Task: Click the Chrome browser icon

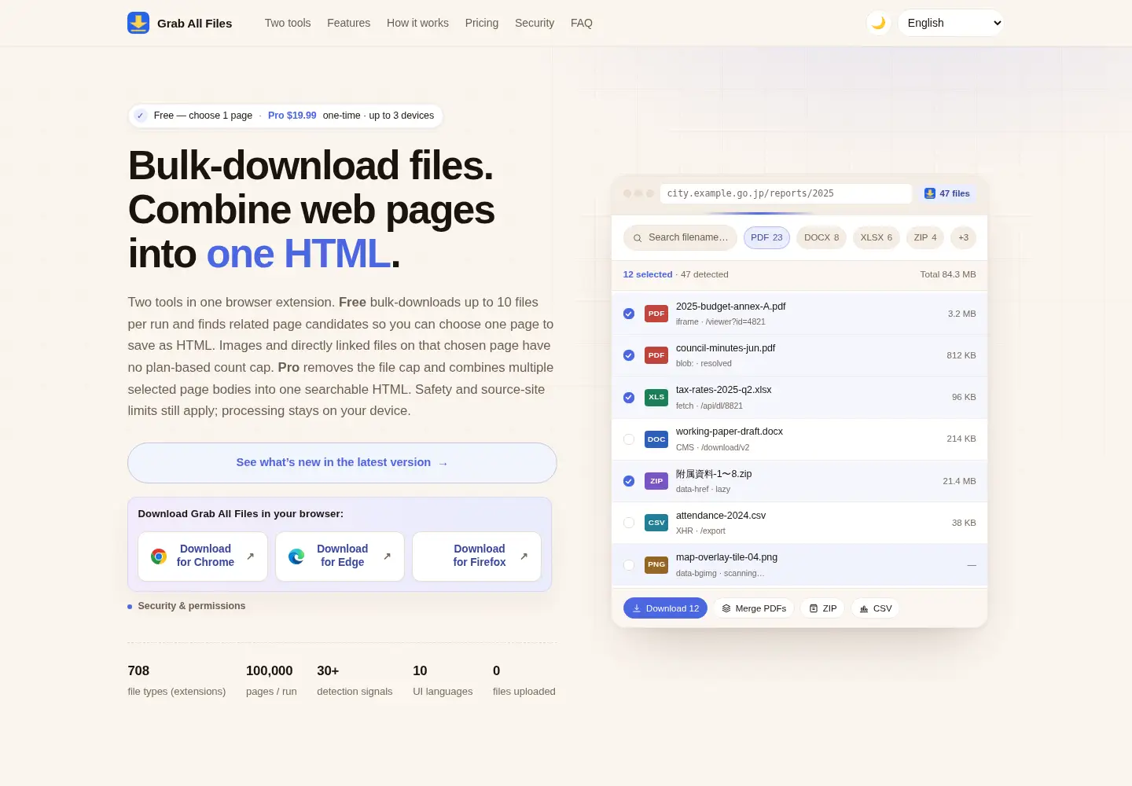Action: pyautogui.click(x=159, y=556)
